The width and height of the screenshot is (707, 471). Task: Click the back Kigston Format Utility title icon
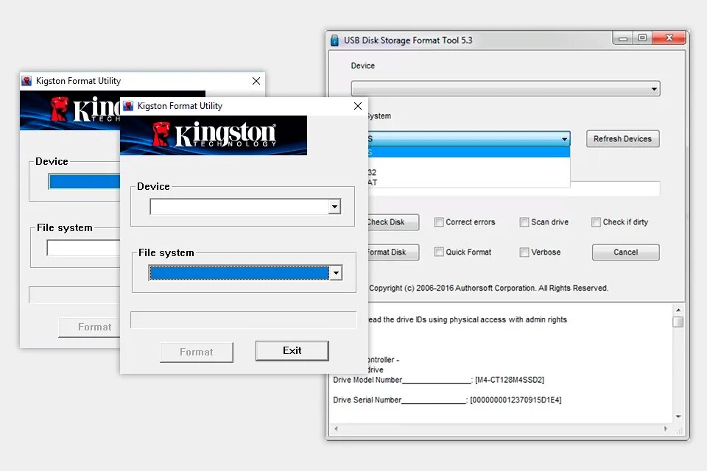pyautogui.click(x=27, y=81)
